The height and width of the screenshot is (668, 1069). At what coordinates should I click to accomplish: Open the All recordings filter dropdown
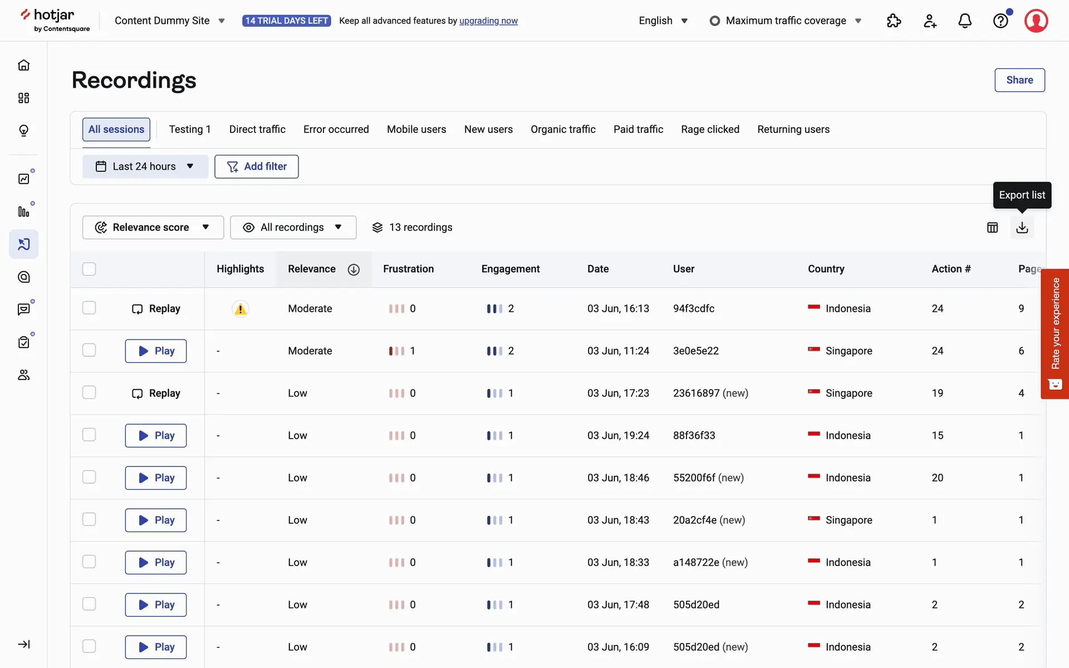293,227
